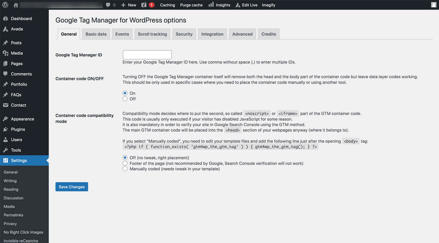This screenshot has width=439, height=243.
Task: Open the site home icon
Action: 16,5
